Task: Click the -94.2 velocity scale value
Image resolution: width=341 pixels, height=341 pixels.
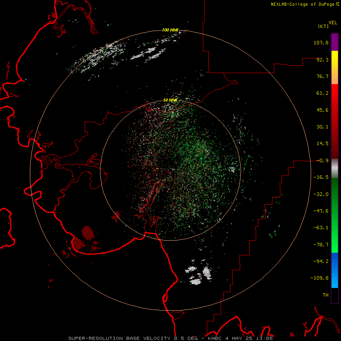Action: coord(321,261)
